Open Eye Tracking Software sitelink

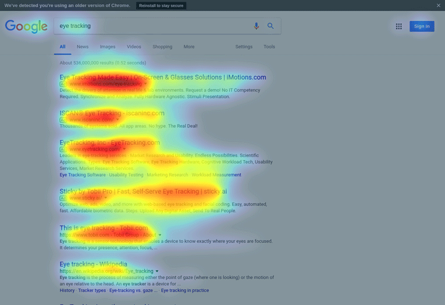pos(83,175)
